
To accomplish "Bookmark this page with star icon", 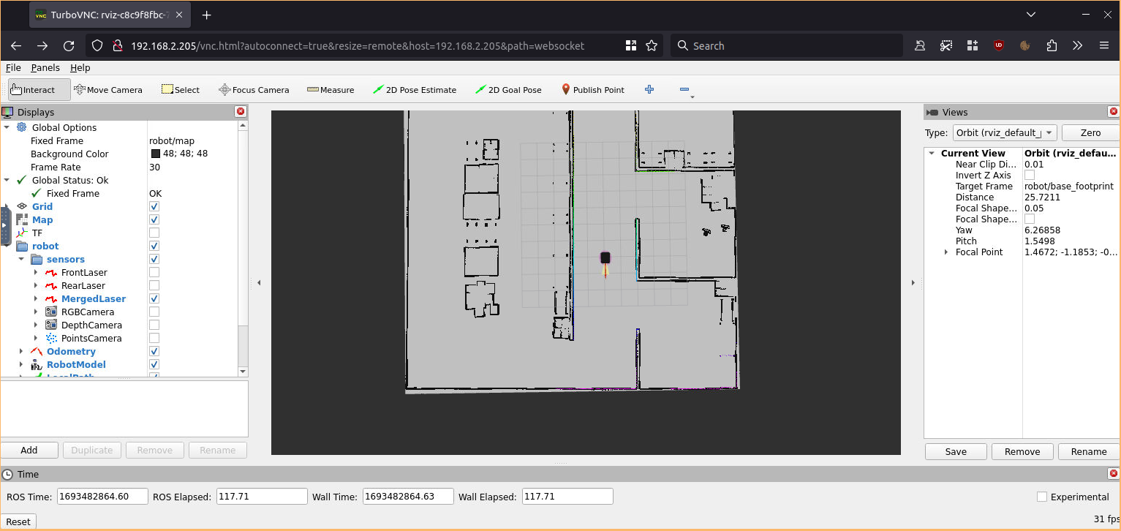I will point(652,45).
